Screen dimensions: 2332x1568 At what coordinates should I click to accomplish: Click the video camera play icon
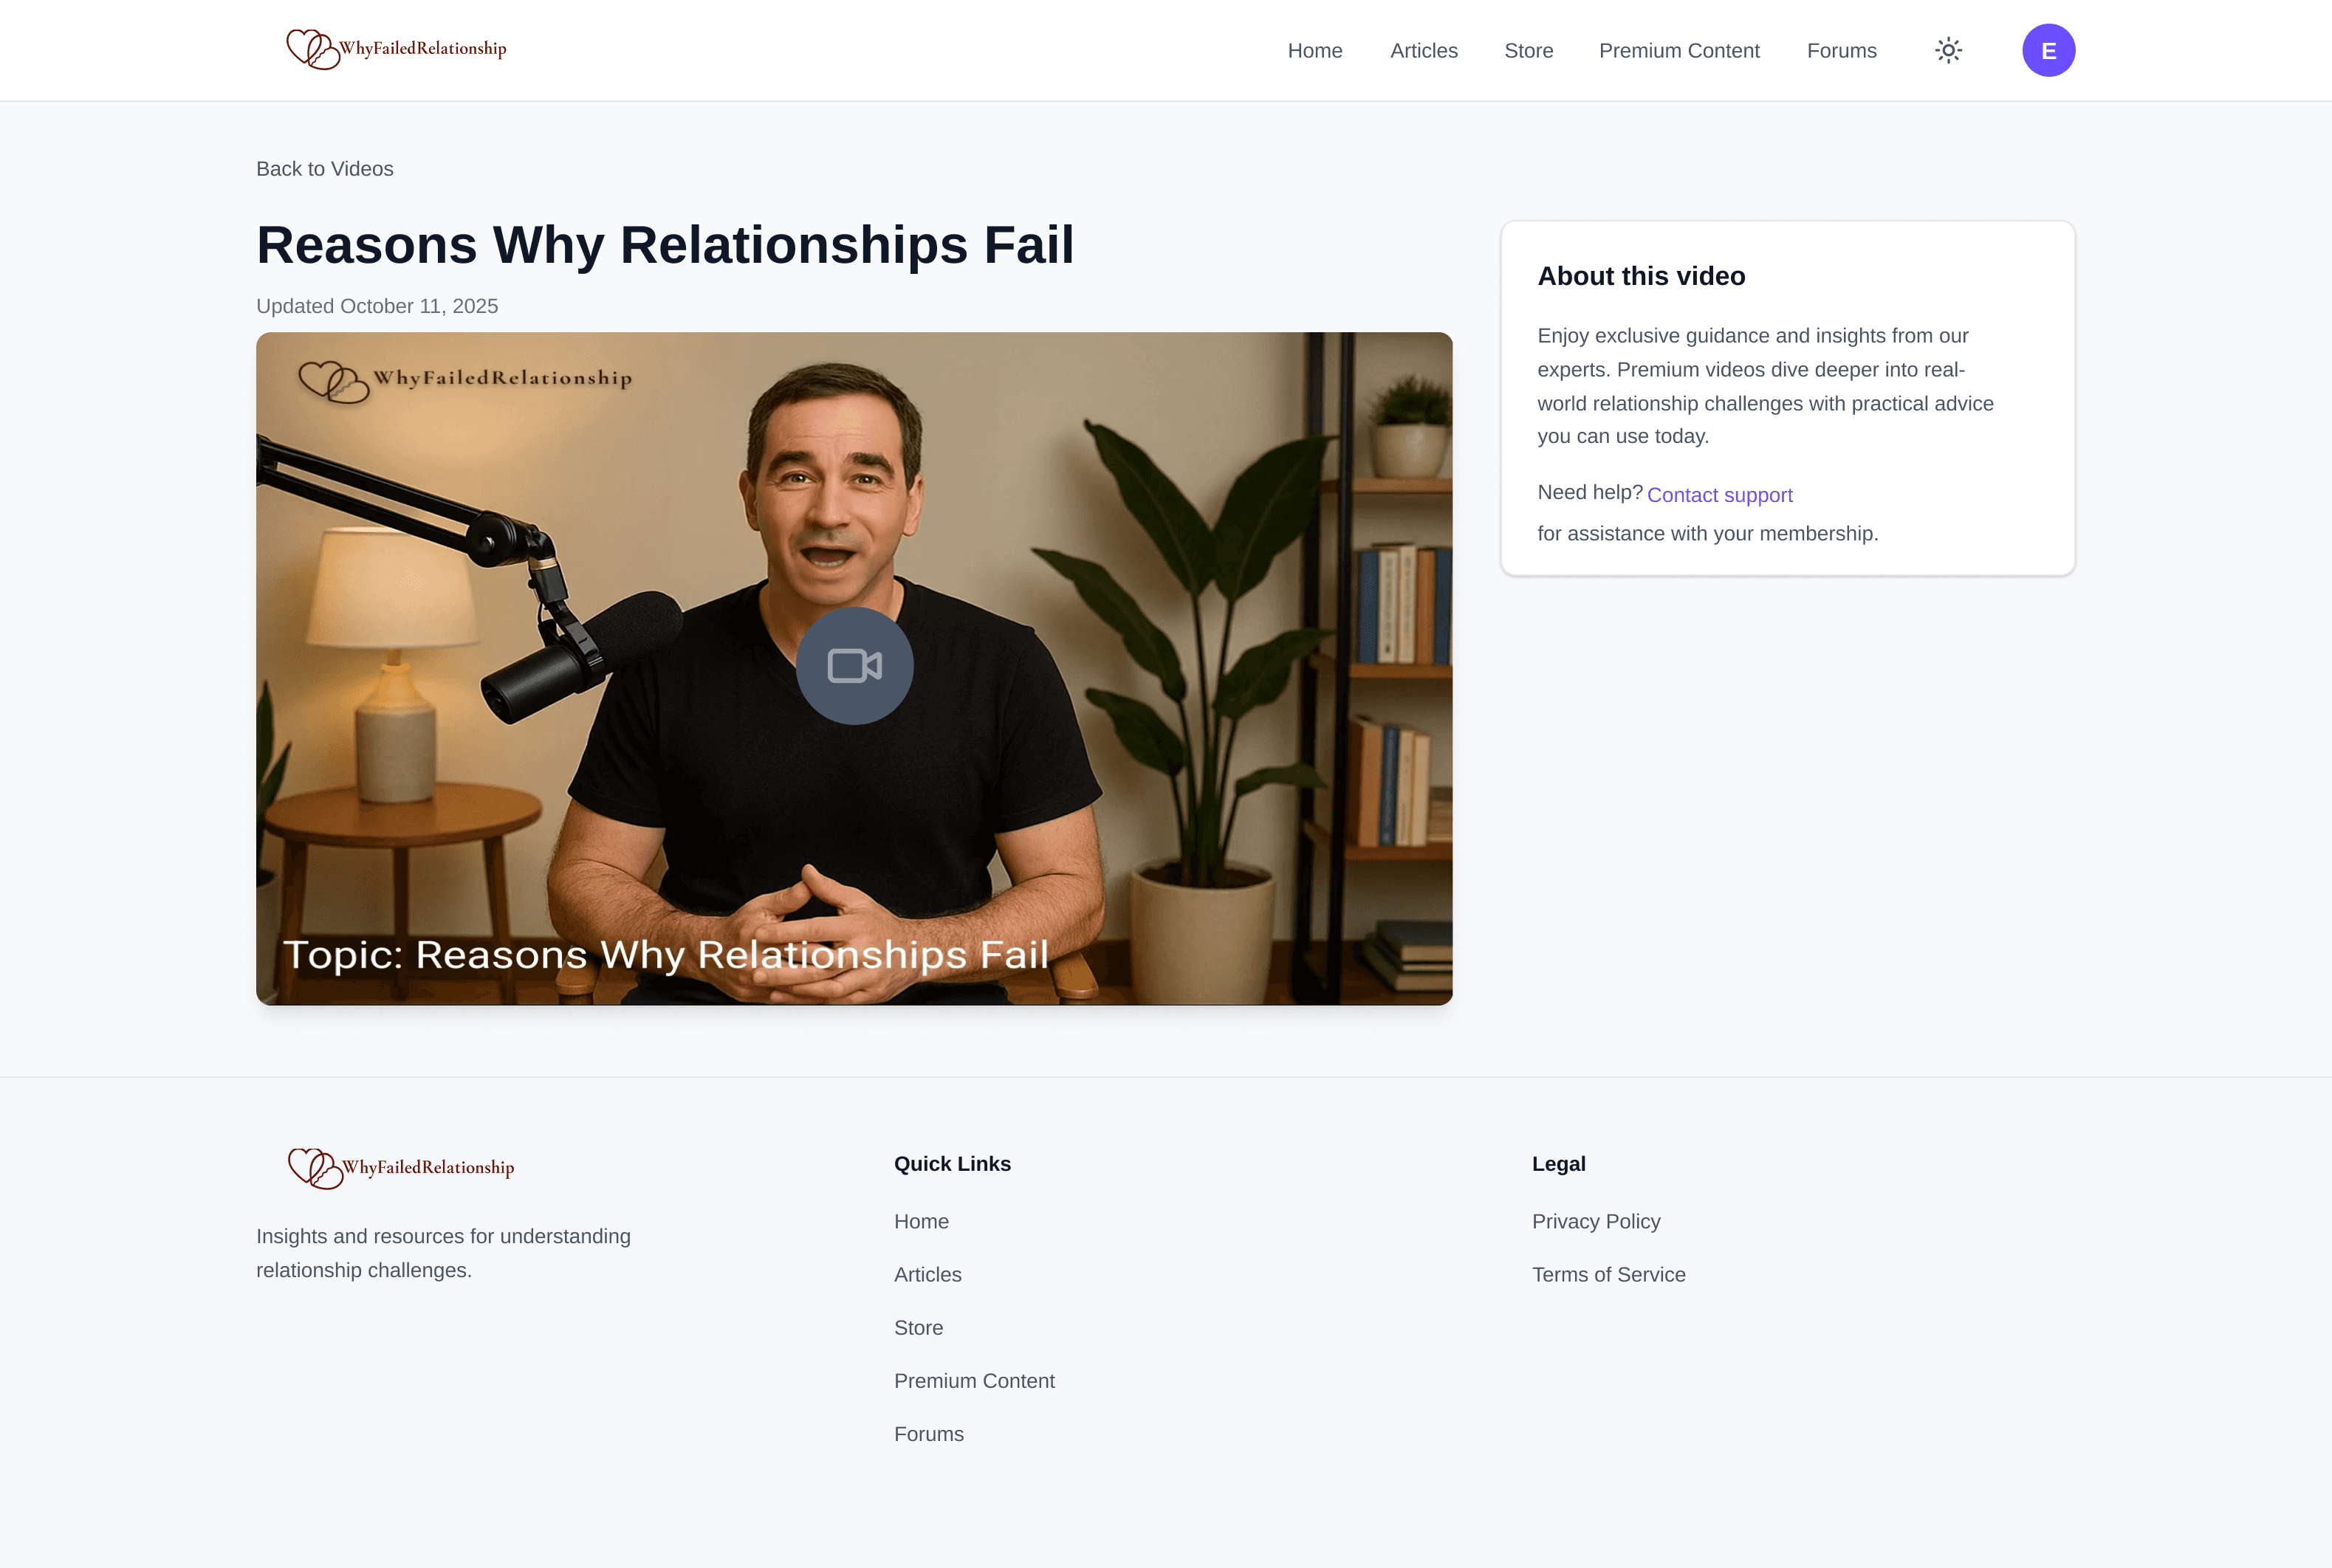(854, 666)
